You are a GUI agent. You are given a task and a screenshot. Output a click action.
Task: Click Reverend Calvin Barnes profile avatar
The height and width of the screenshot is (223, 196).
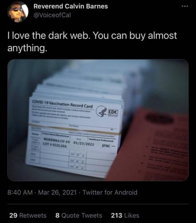[18, 12]
